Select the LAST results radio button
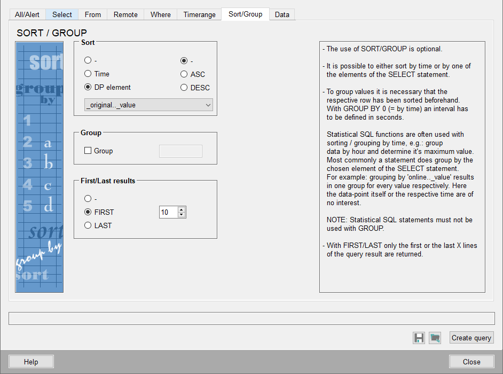Viewport: 503px width, 374px height. pyautogui.click(x=88, y=225)
